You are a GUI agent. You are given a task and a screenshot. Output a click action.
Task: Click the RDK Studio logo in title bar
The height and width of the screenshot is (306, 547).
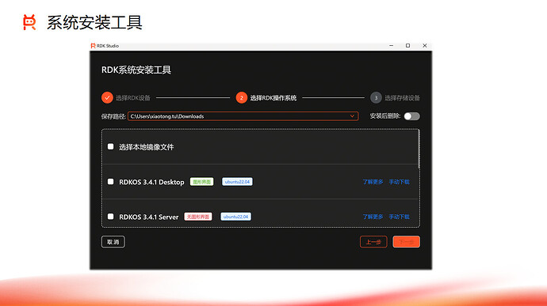[x=93, y=46]
